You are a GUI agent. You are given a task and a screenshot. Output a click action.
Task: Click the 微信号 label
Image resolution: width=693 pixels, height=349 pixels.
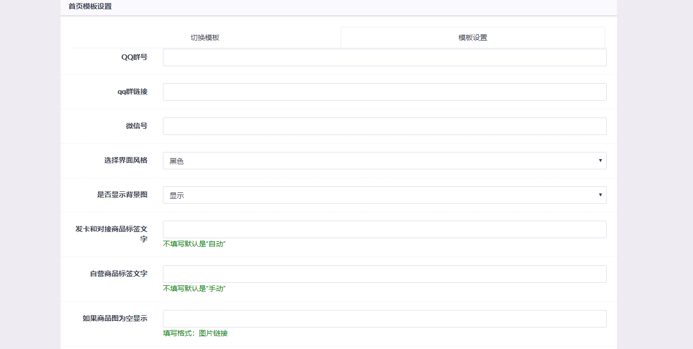click(x=137, y=126)
